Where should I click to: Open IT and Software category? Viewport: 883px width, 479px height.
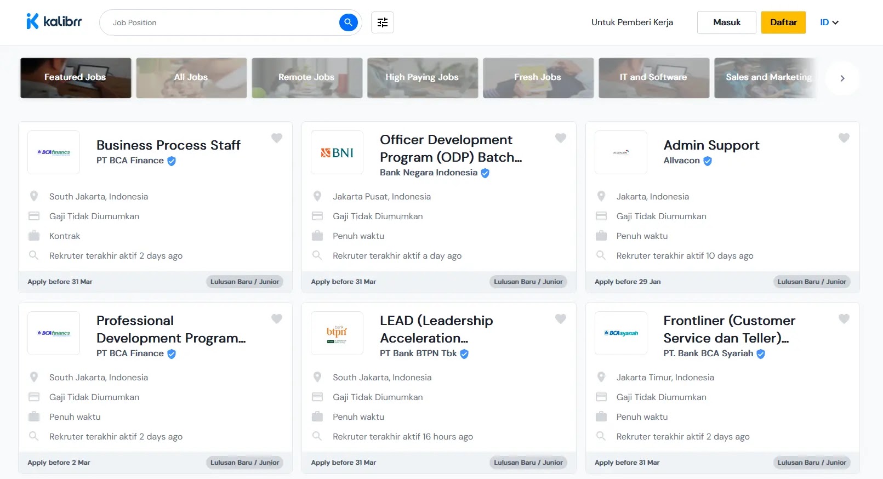coord(654,78)
